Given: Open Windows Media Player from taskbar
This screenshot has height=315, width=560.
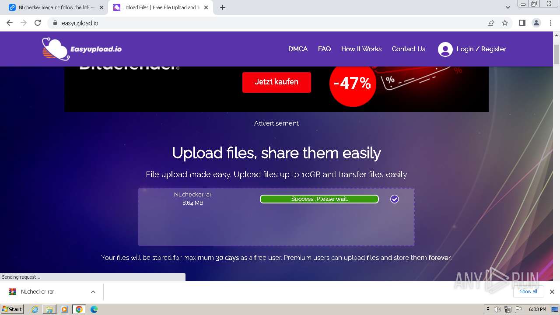Looking at the screenshot, I should pyautogui.click(x=64, y=309).
